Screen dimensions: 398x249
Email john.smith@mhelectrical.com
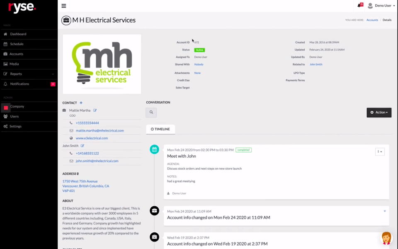coord(97,161)
